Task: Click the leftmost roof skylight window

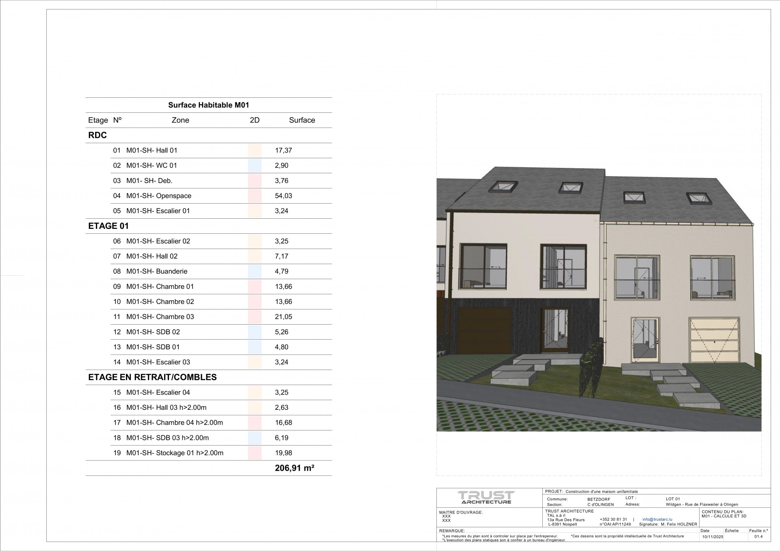Action: click(x=503, y=187)
